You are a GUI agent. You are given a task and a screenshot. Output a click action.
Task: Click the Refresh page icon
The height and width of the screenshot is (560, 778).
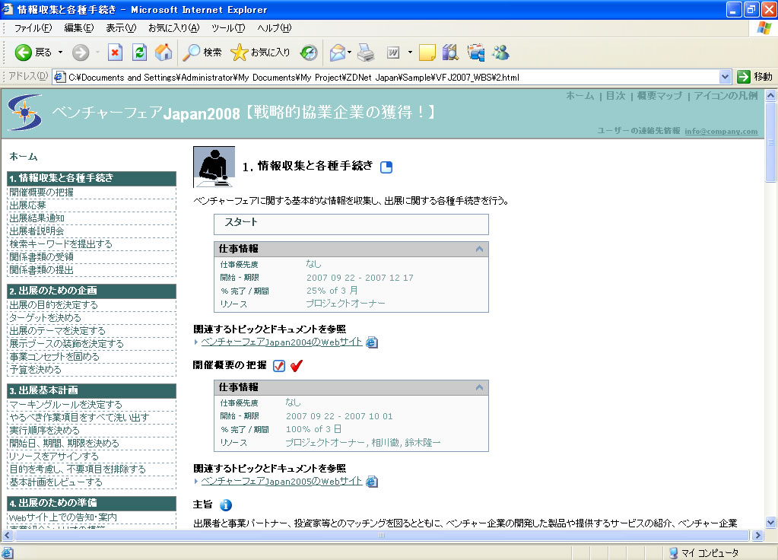click(x=139, y=52)
